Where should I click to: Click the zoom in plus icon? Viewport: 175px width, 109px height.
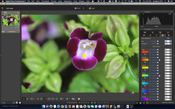tap(41, 99)
